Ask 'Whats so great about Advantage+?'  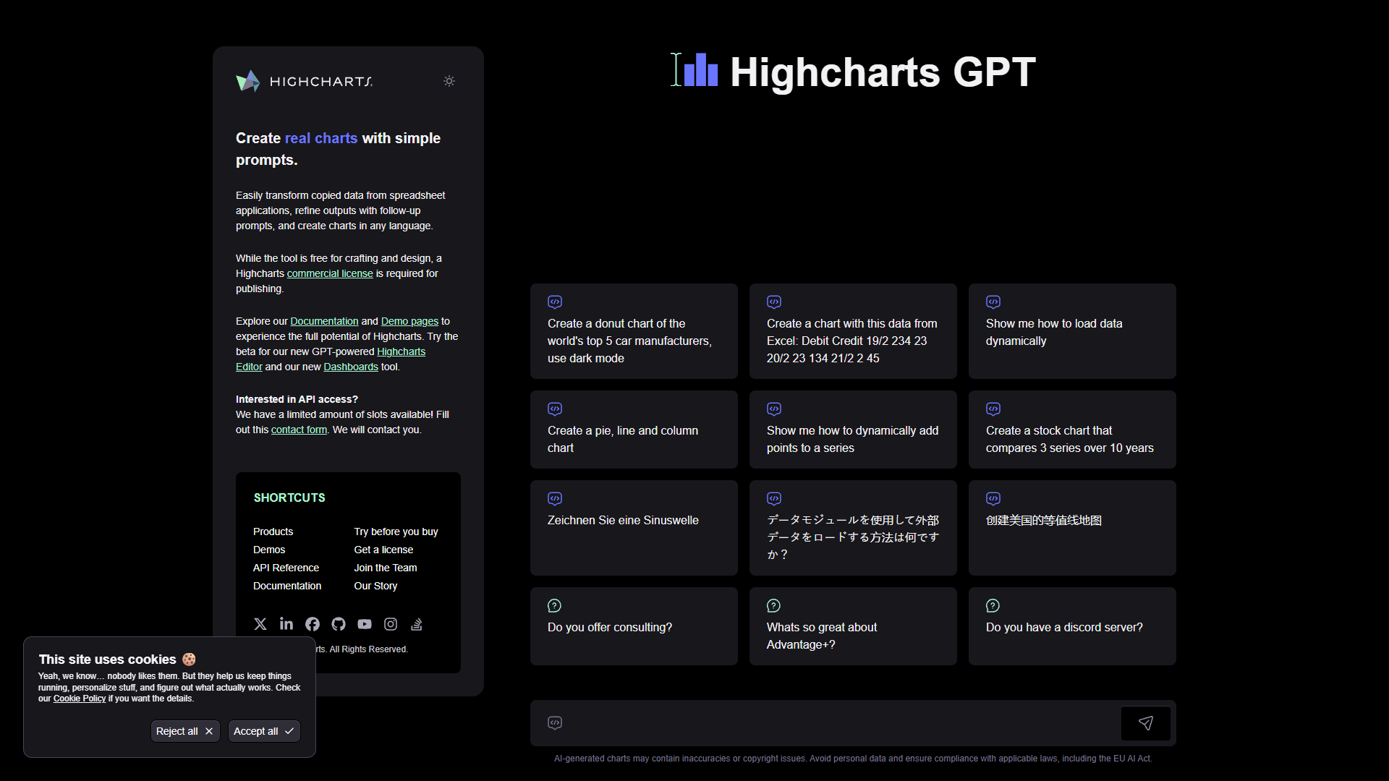853,626
